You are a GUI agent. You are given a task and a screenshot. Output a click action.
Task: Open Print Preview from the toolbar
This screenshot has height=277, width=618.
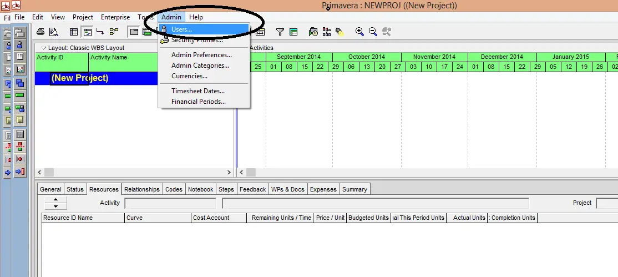(54, 32)
